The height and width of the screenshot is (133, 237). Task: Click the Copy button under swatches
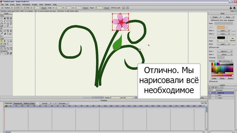[214, 78]
